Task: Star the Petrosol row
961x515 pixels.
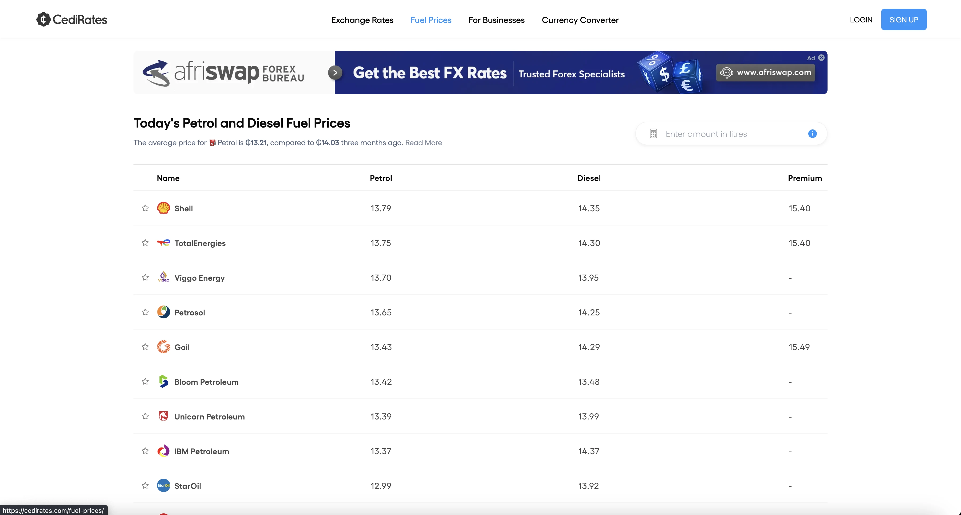Action: 145,312
